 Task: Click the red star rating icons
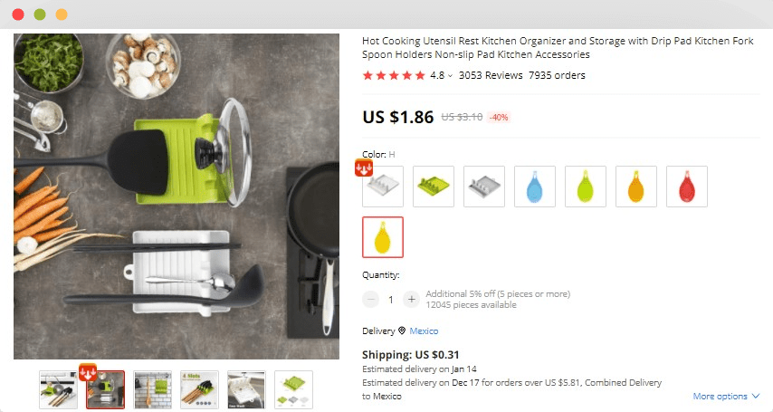click(394, 75)
